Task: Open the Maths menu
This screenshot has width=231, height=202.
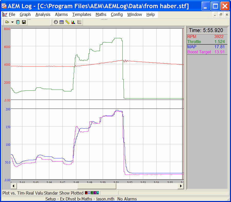Action: click(101, 14)
